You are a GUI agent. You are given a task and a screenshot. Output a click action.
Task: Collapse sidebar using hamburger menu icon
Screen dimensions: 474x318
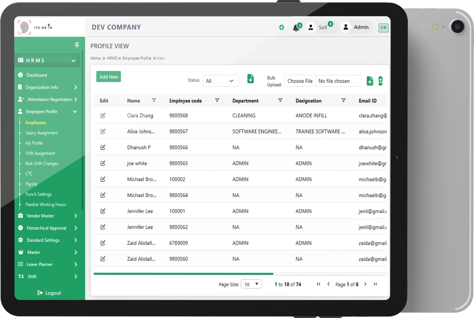(x=77, y=45)
